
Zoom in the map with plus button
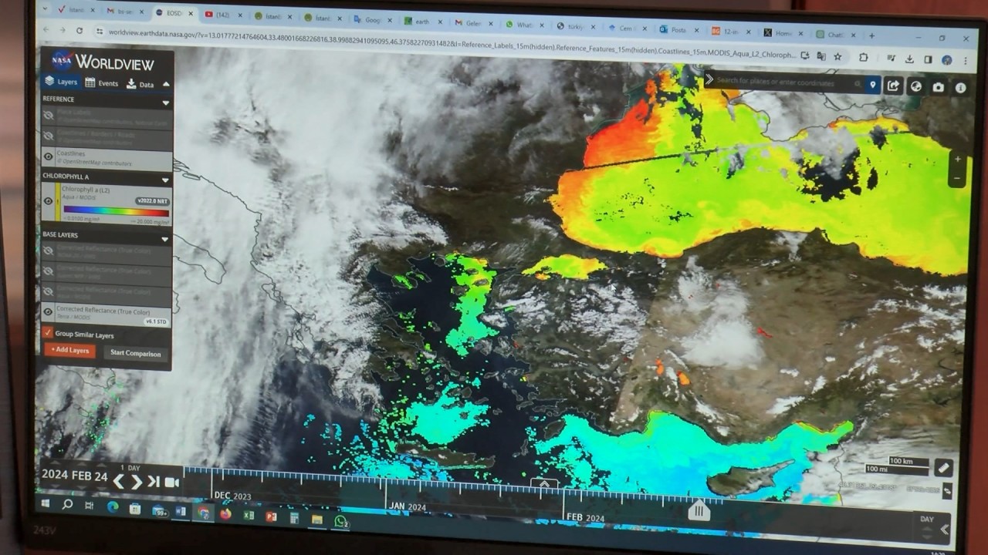[x=958, y=160]
